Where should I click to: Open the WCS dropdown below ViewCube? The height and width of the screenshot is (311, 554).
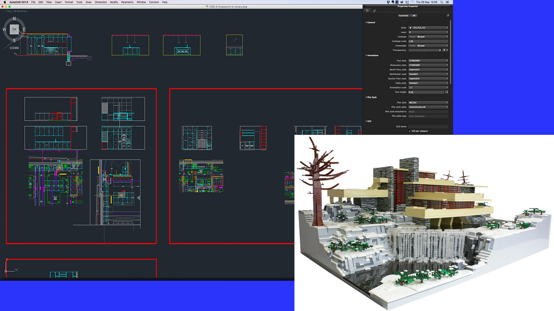pyautogui.click(x=14, y=48)
